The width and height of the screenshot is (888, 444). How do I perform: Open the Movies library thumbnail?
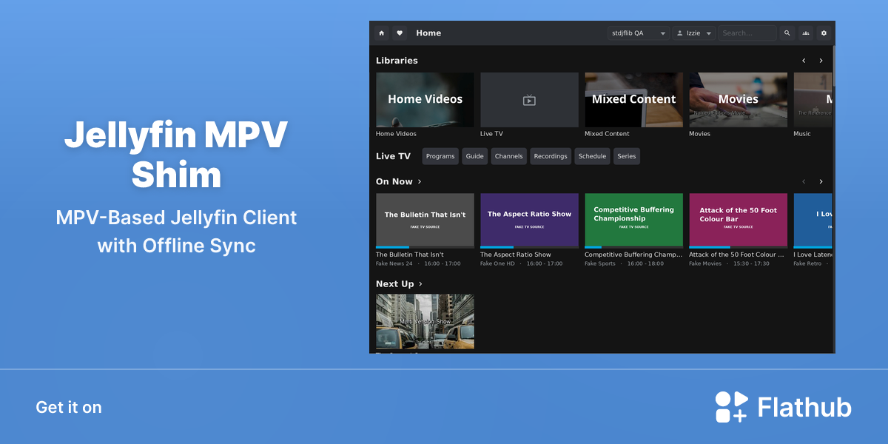739,100
